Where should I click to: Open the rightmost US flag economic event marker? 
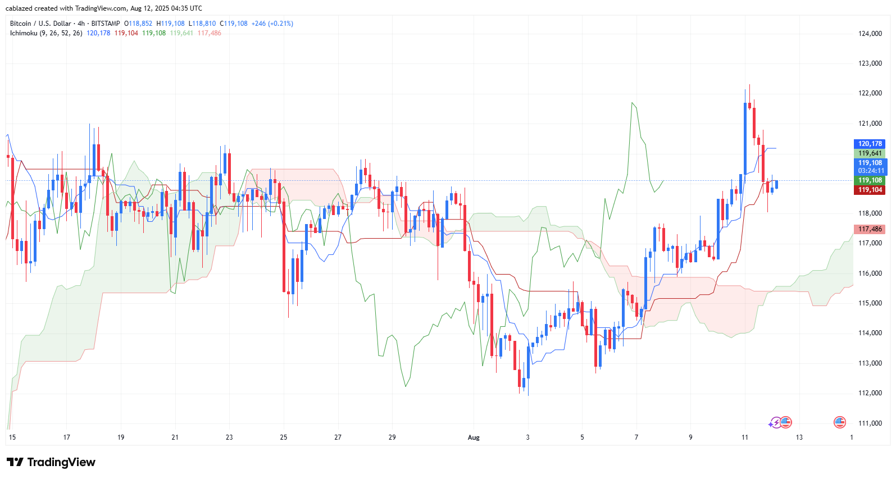pyautogui.click(x=840, y=422)
